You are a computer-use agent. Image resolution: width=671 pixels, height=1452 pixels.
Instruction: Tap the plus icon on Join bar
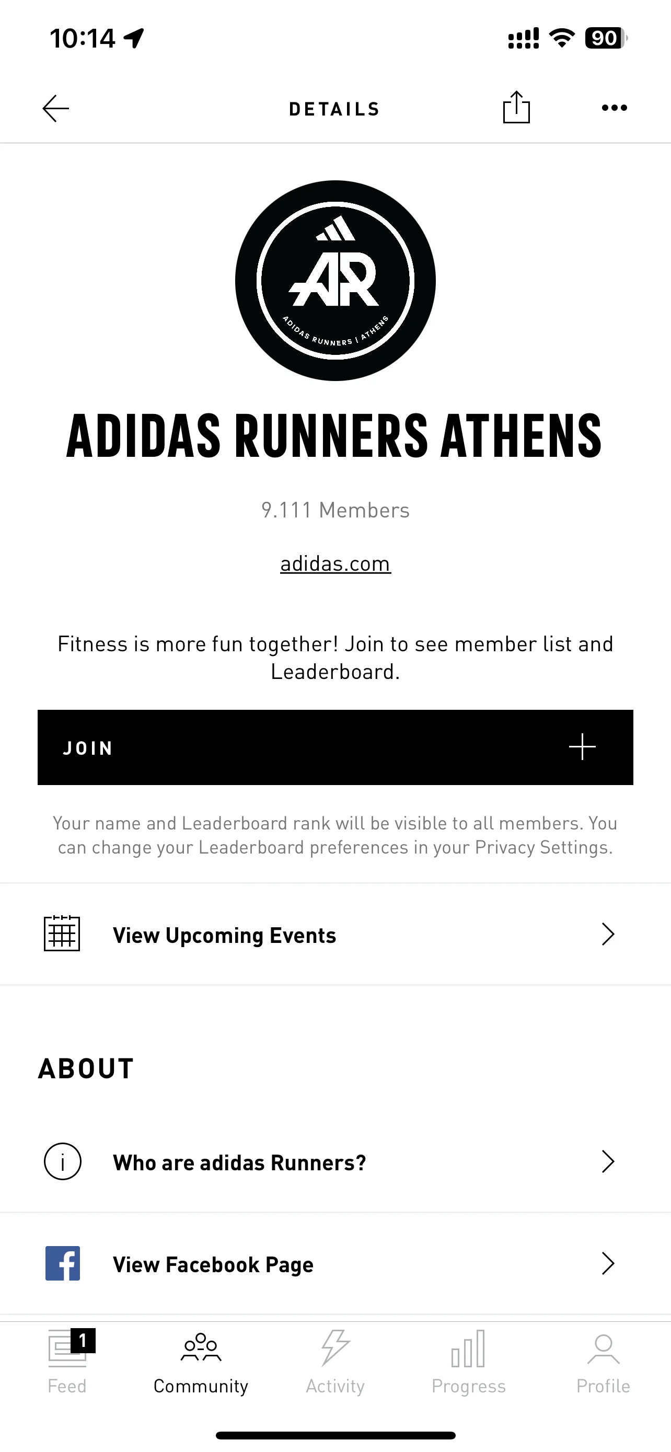582,747
